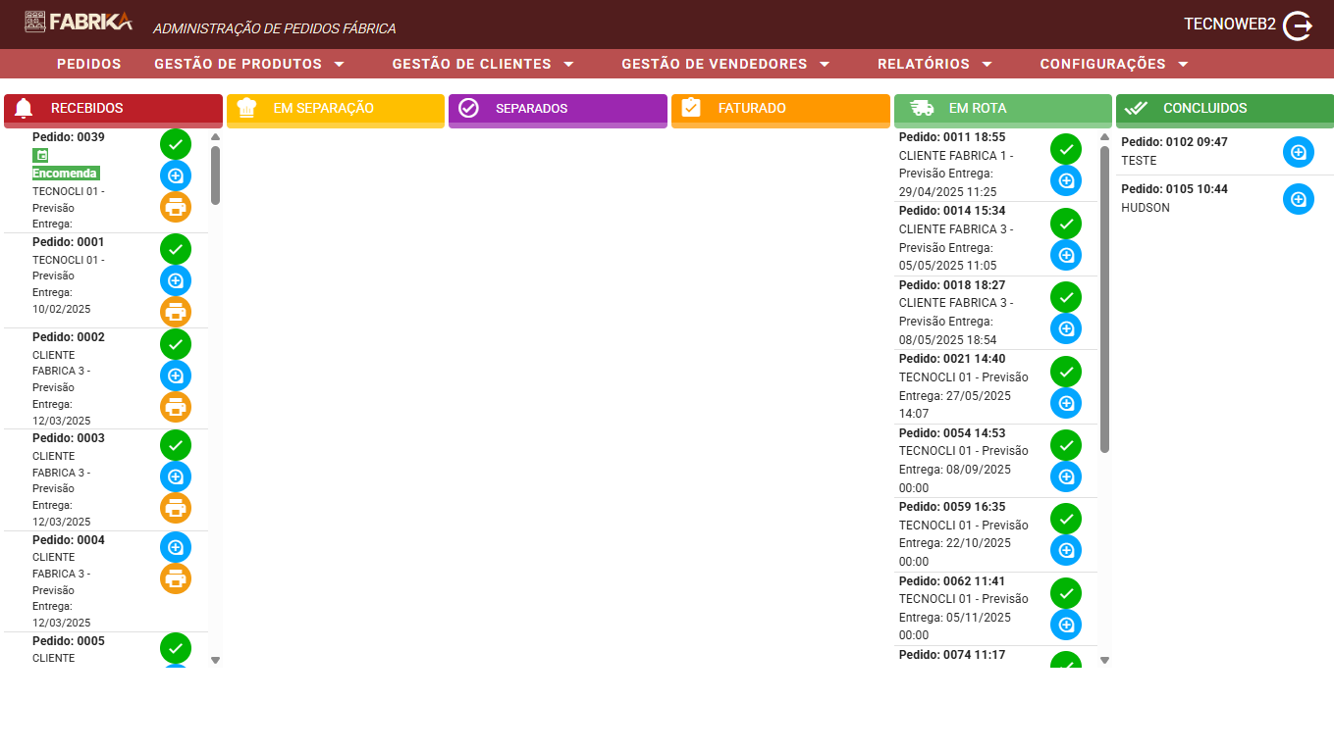Click the print icon for Pedido 0004

tap(176, 577)
